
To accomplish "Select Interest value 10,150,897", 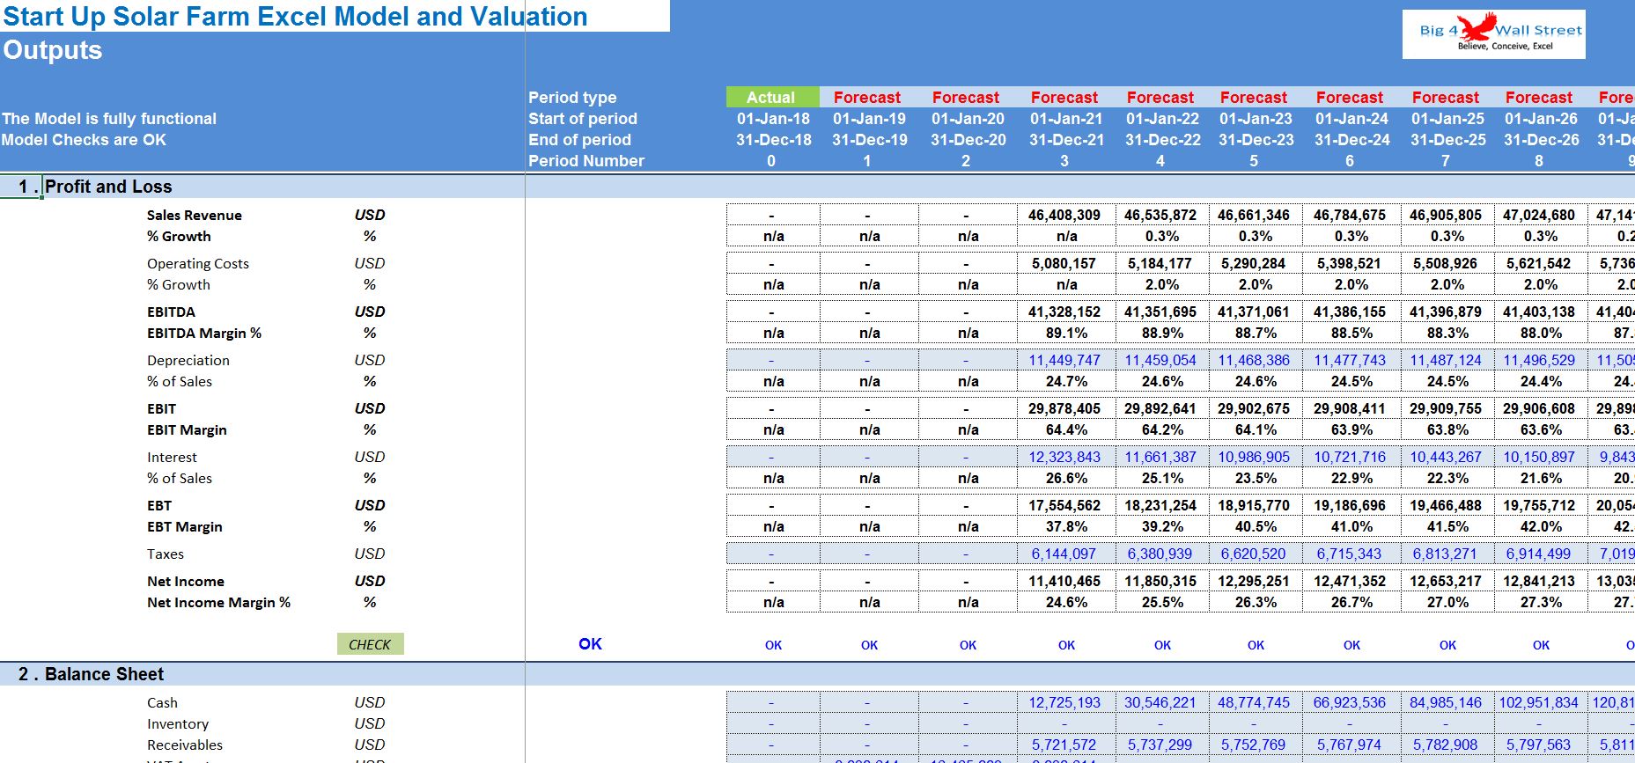I will point(1539,457).
